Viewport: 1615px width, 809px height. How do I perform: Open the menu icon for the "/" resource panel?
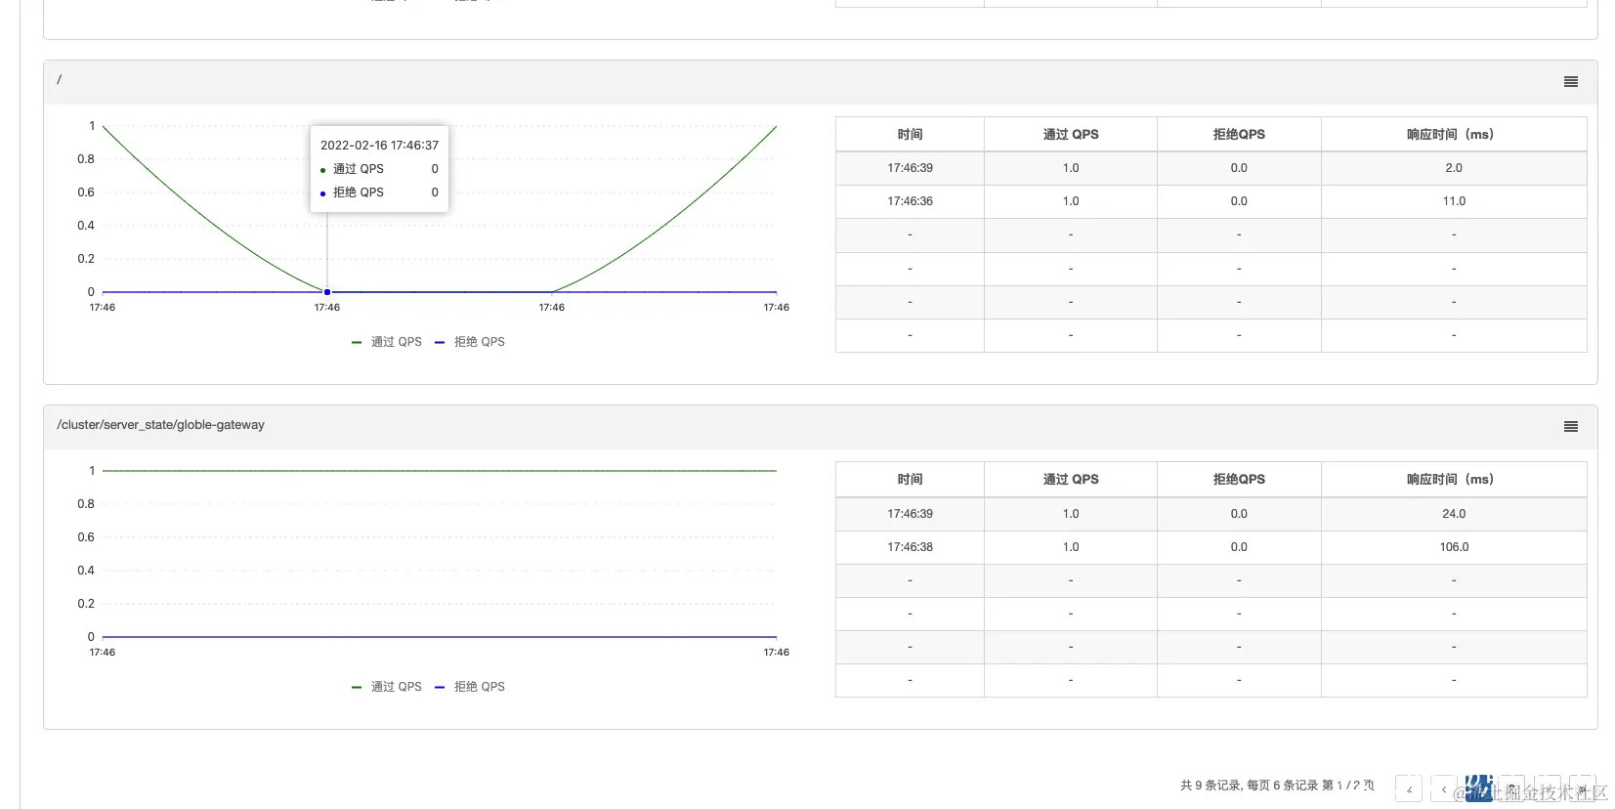click(1570, 82)
